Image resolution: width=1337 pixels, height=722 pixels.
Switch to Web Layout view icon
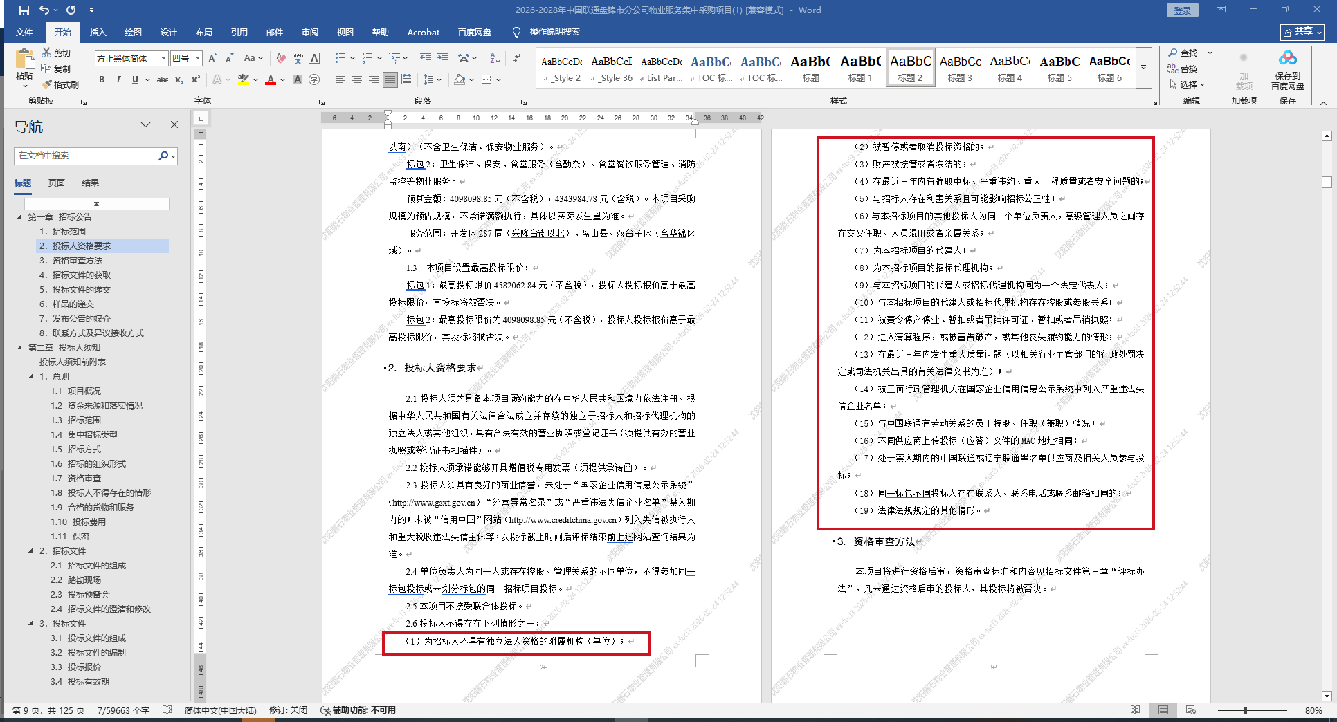click(1190, 710)
